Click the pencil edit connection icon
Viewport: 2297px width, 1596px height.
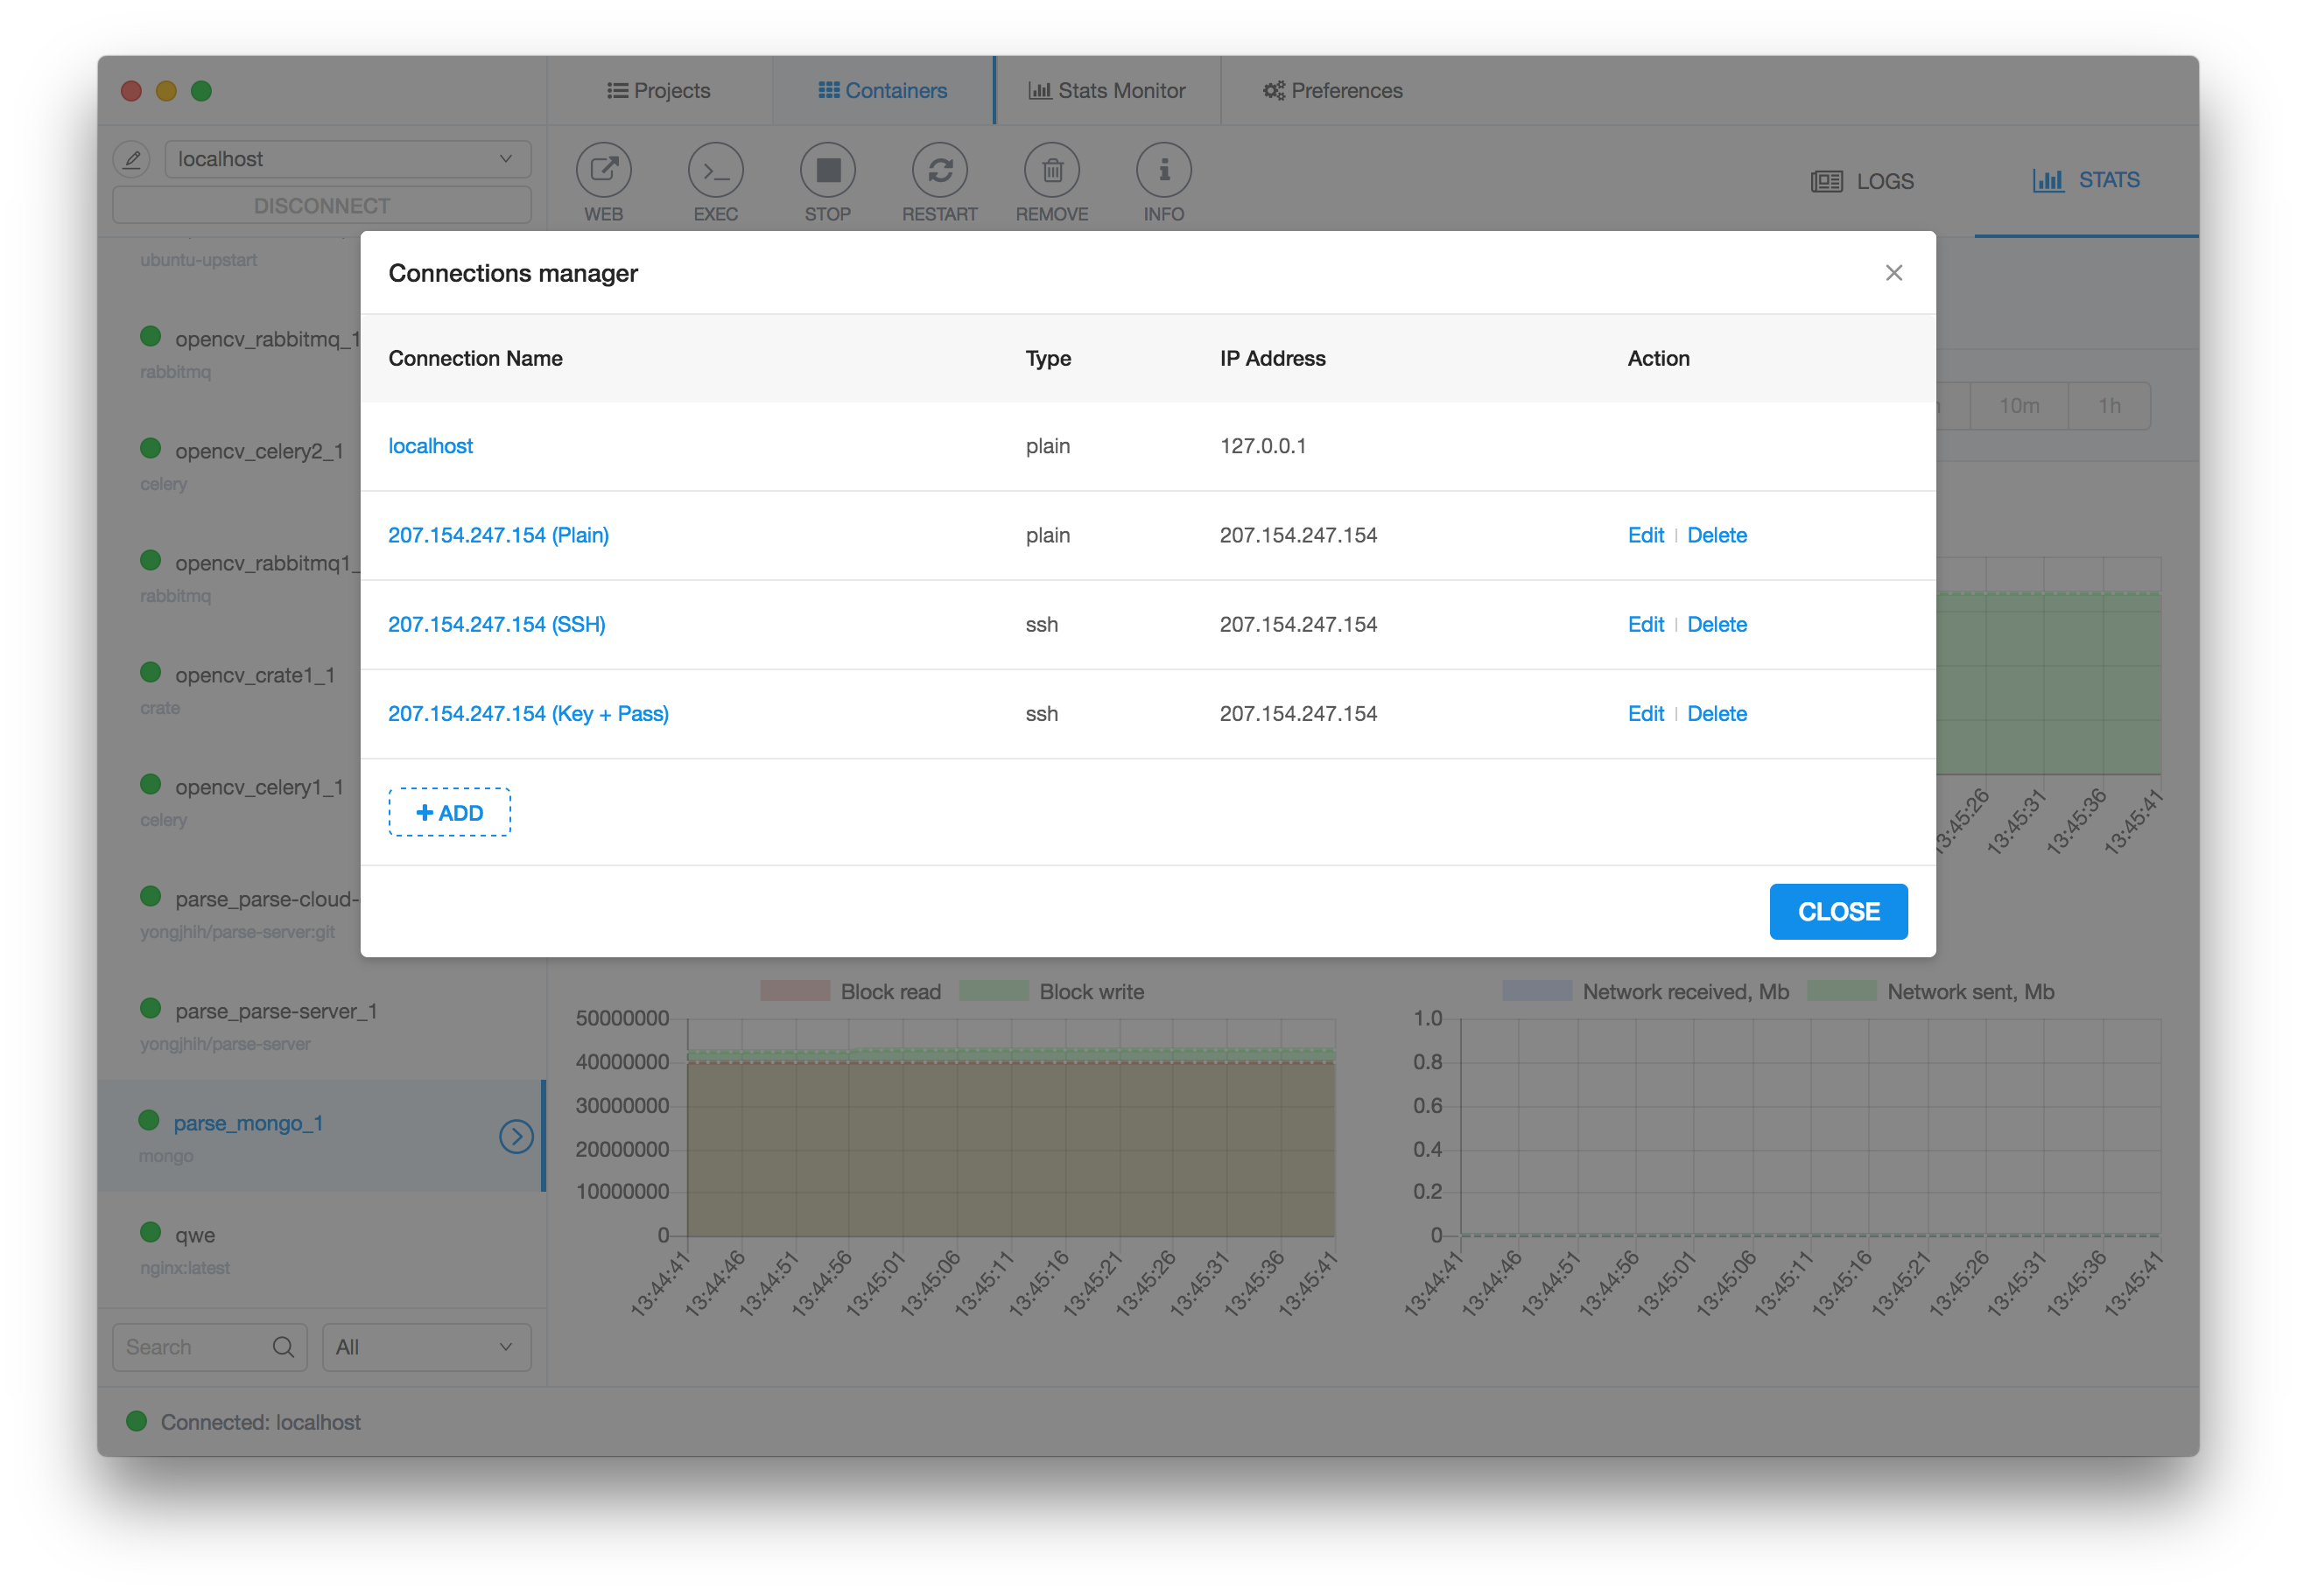point(132,159)
